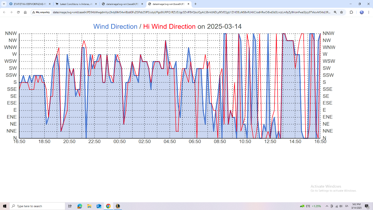The width and height of the screenshot is (373, 210).
Task: Open a new browser tab
Action: pyautogui.click(x=196, y=4)
